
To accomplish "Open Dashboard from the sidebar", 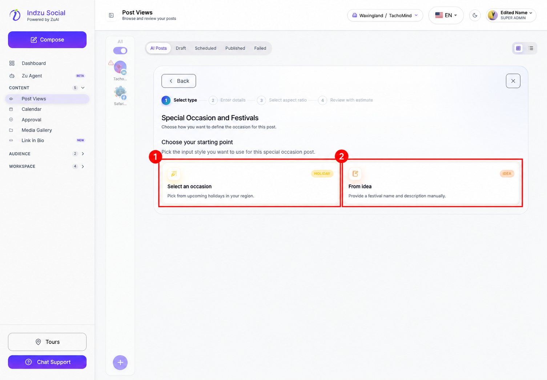I will (x=47, y=63).
